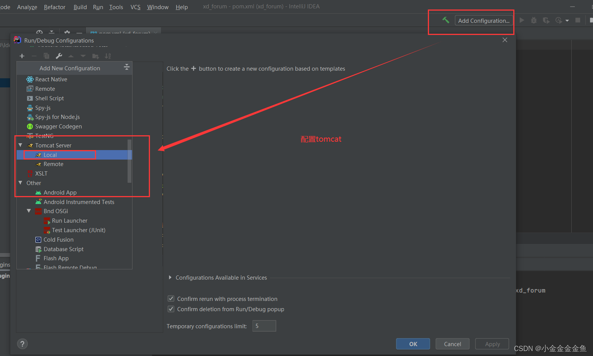
Task: Select the Remote item below React Native
Action: point(74,89)
